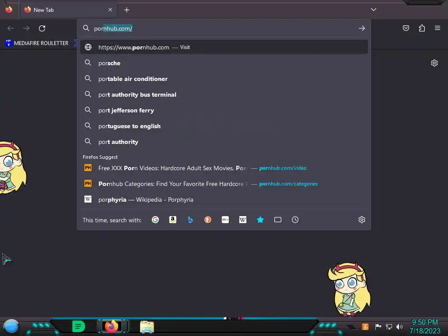This screenshot has width=448, height=336.
Task: Click the Star Butterfly desktop mascot at bottom right
Action: tap(349, 290)
